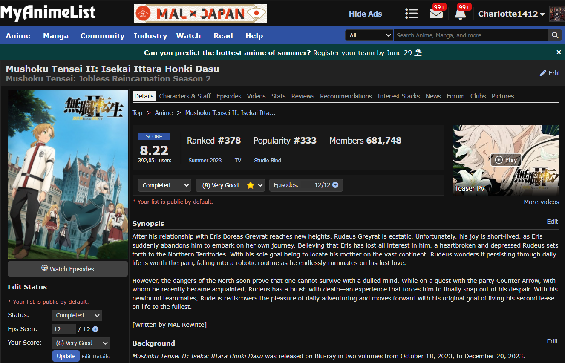Open the (8) Very Good star score dropdown
Image resolution: width=565 pixels, height=363 pixels.
230,185
